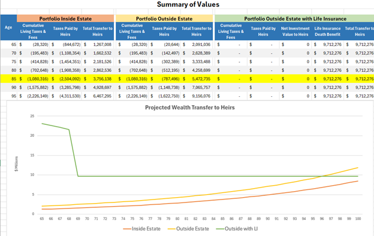374x236 pixels.
Task: Click the 1,267,008 total transfer cell
Action: 98,44
